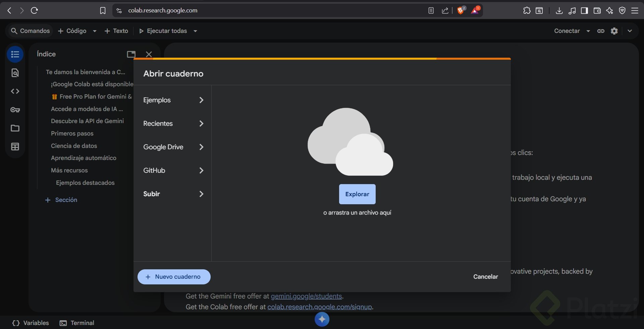Open the Colab settings gear
This screenshot has height=329, width=644.
(614, 31)
